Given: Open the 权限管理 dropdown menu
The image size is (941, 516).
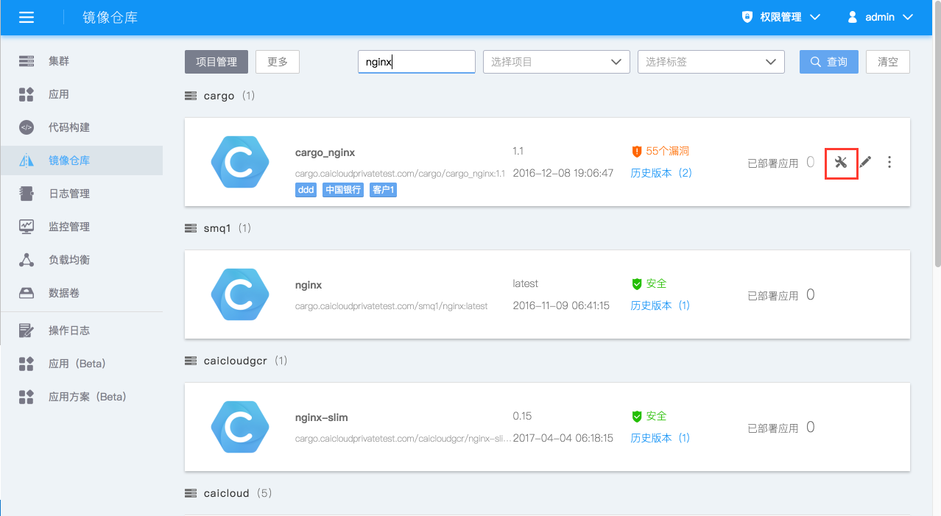Looking at the screenshot, I should 781,17.
